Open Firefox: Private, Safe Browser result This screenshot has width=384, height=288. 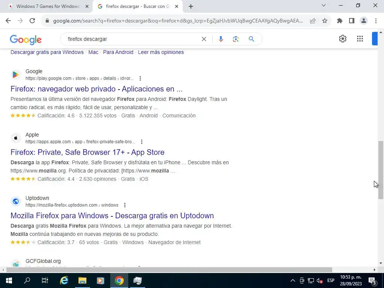click(x=87, y=152)
